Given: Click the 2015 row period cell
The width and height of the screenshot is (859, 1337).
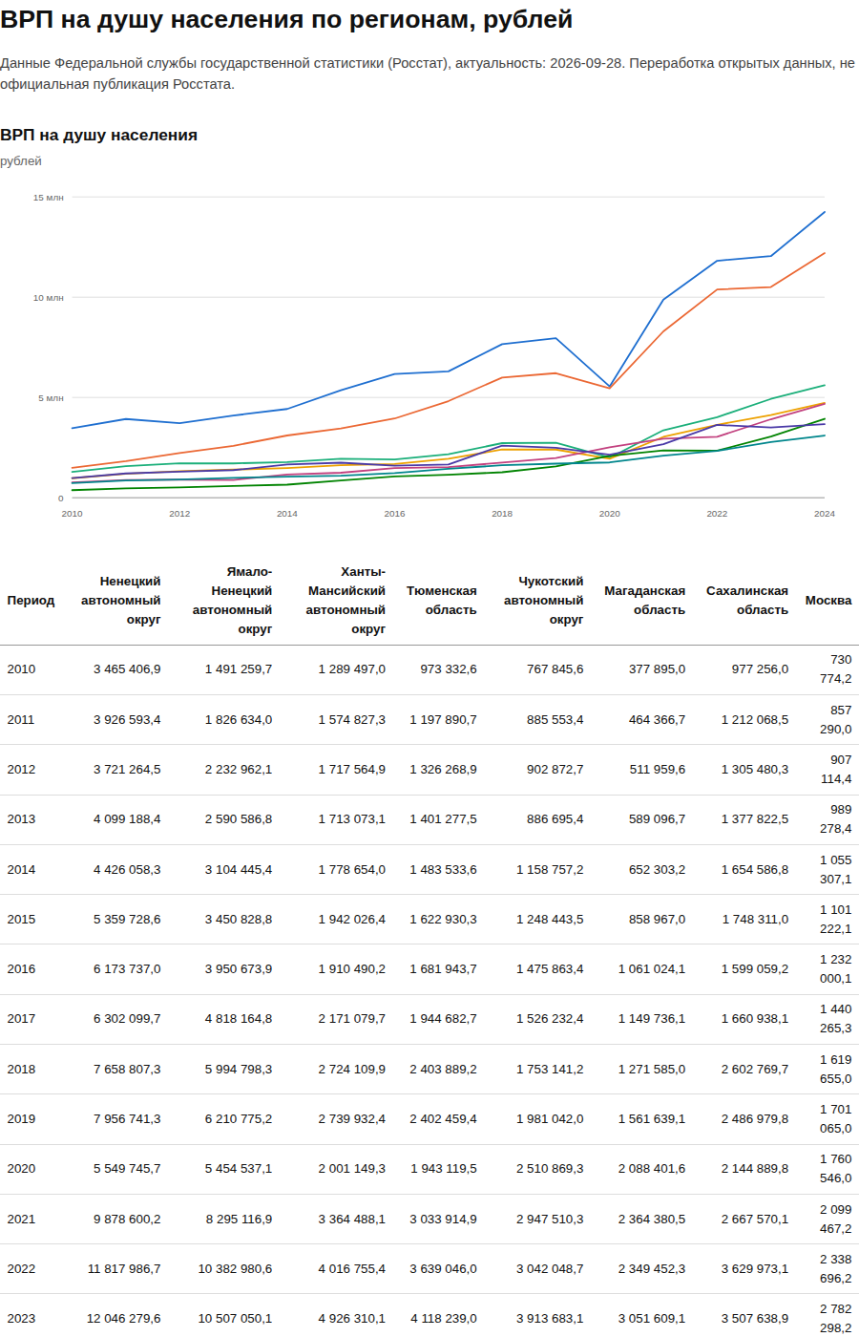Looking at the screenshot, I should coord(21,920).
